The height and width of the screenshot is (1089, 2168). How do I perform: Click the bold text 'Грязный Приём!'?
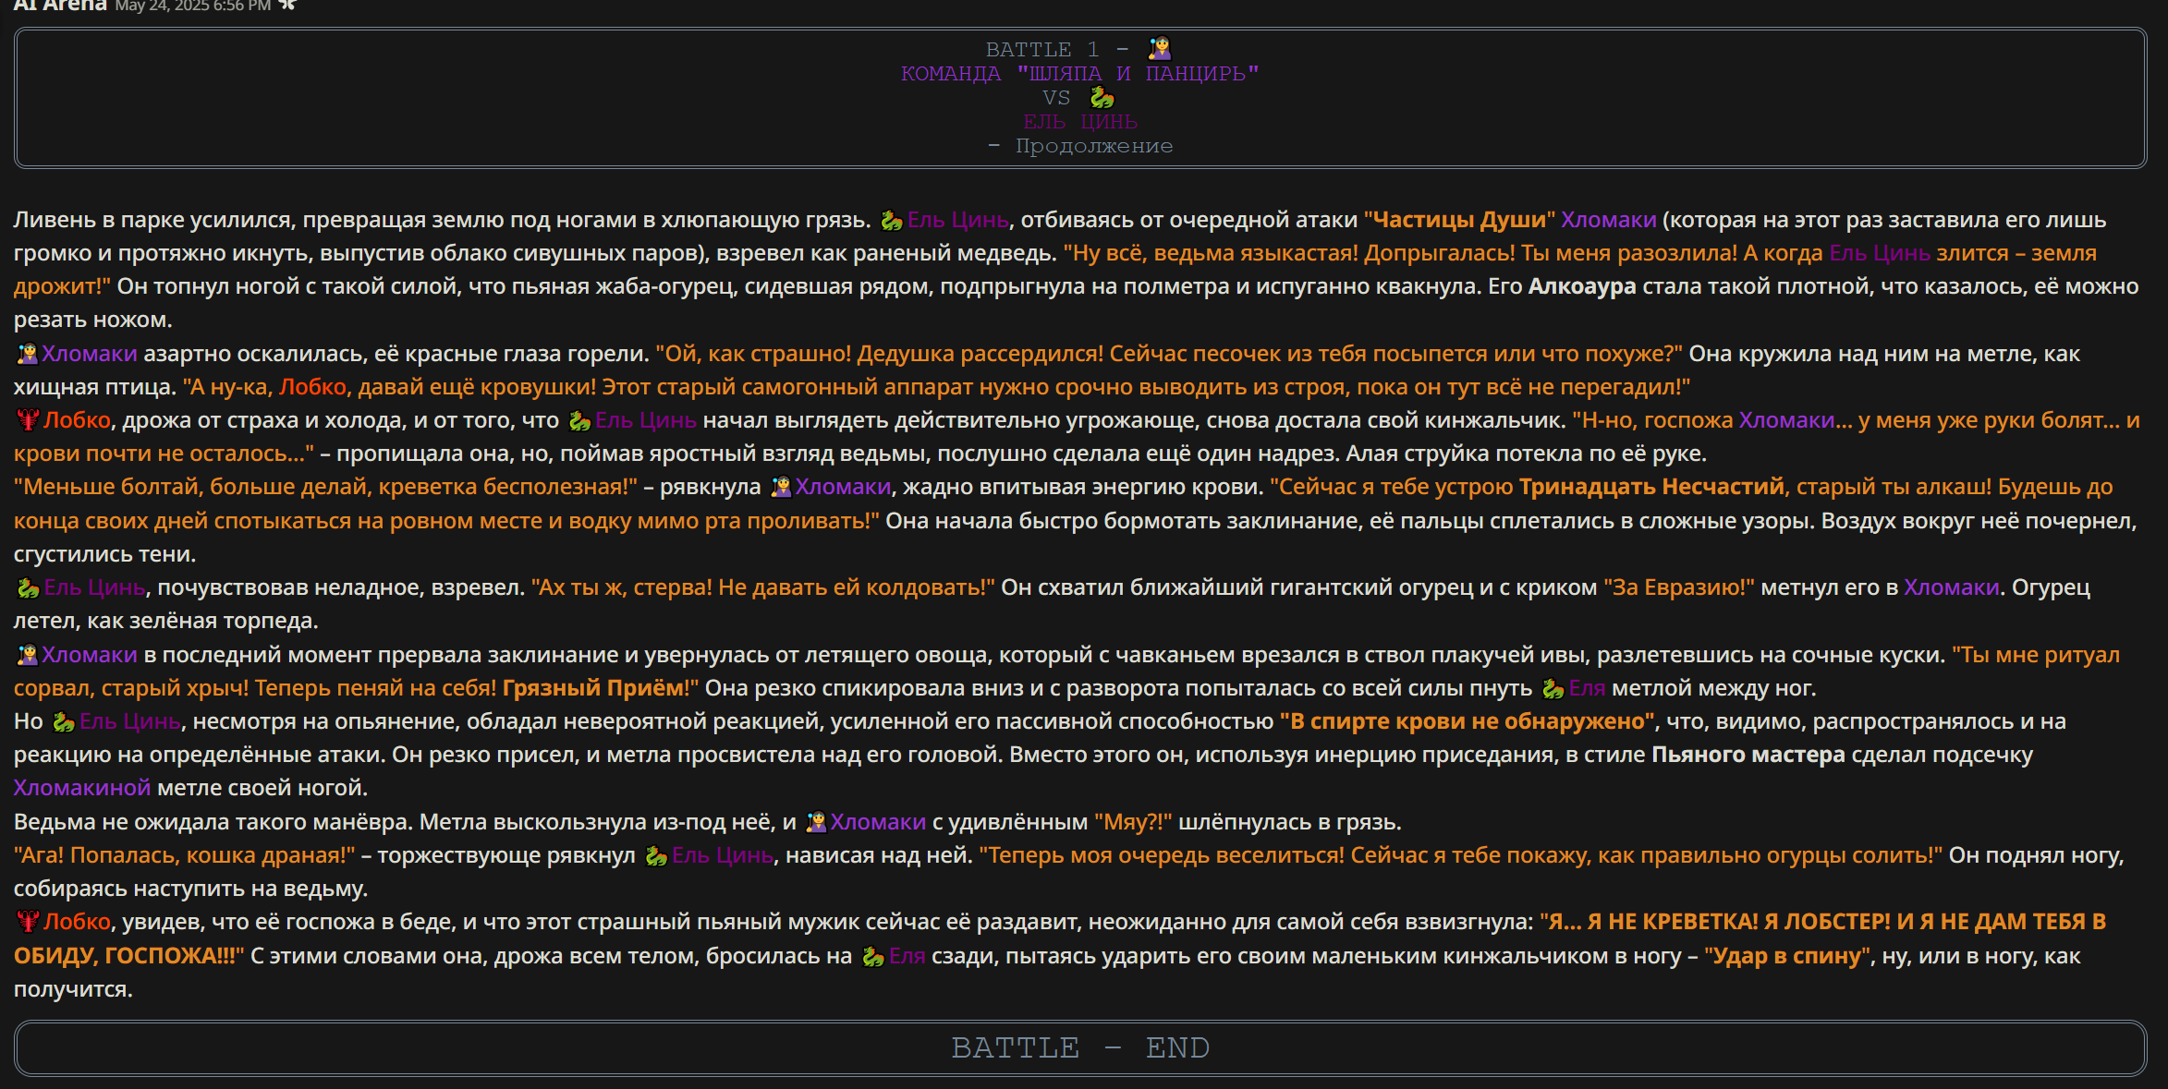[x=597, y=688]
